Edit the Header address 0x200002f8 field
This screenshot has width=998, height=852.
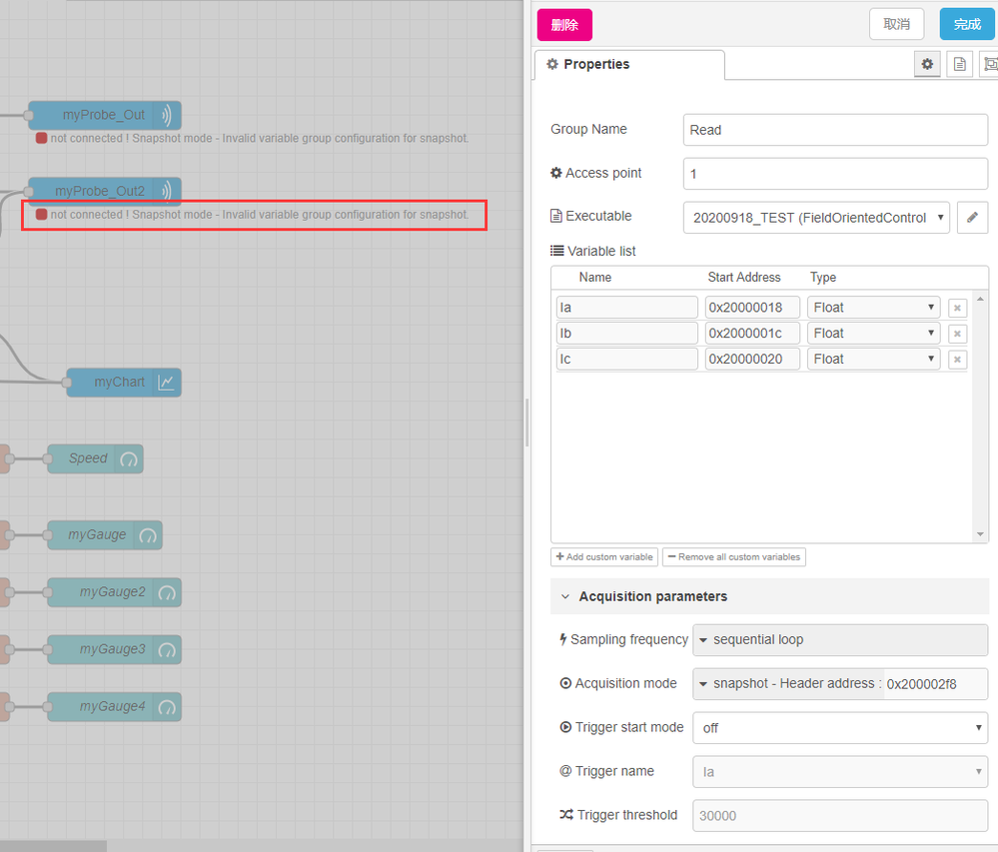click(x=934, y=684)
